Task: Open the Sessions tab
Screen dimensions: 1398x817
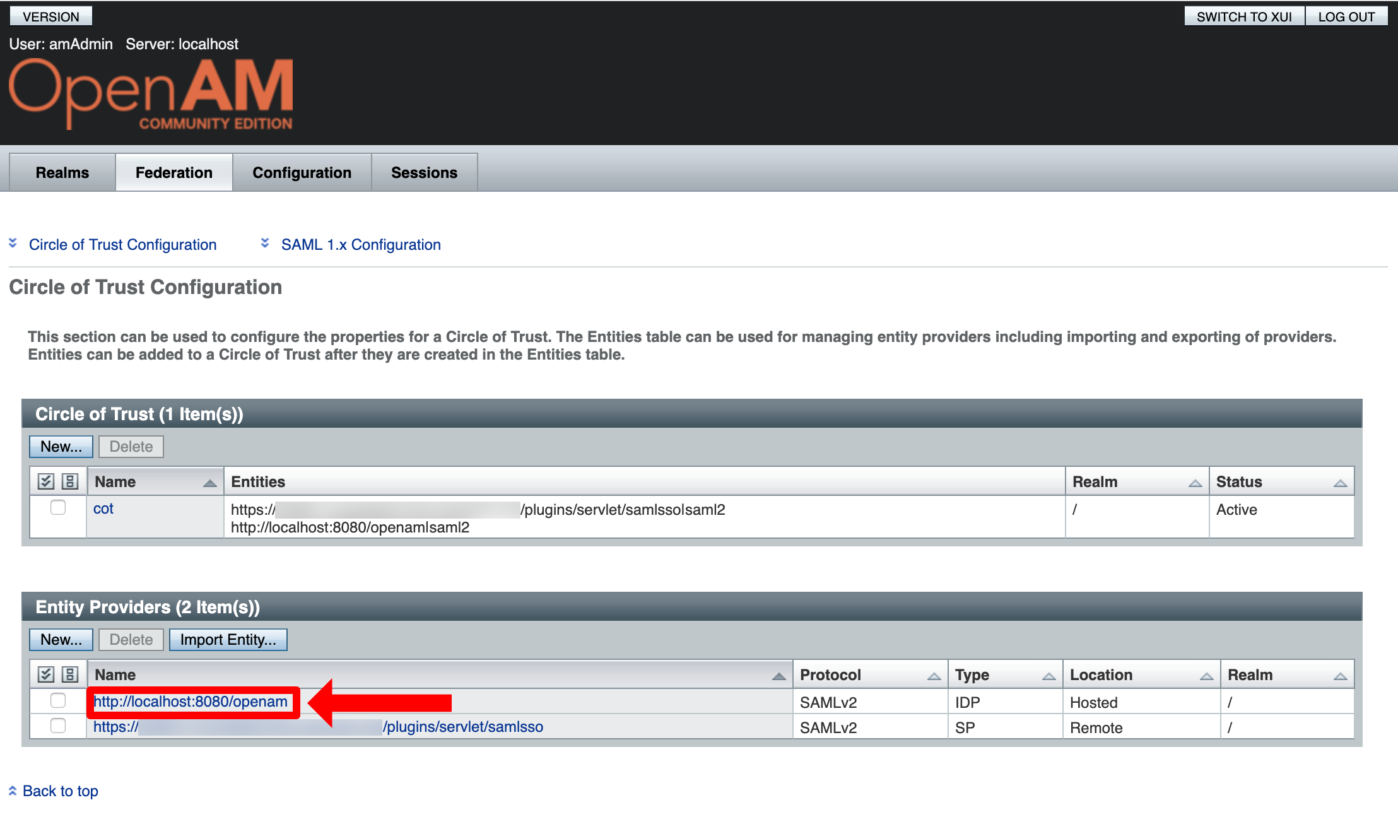Action: (x=425, y=172)
